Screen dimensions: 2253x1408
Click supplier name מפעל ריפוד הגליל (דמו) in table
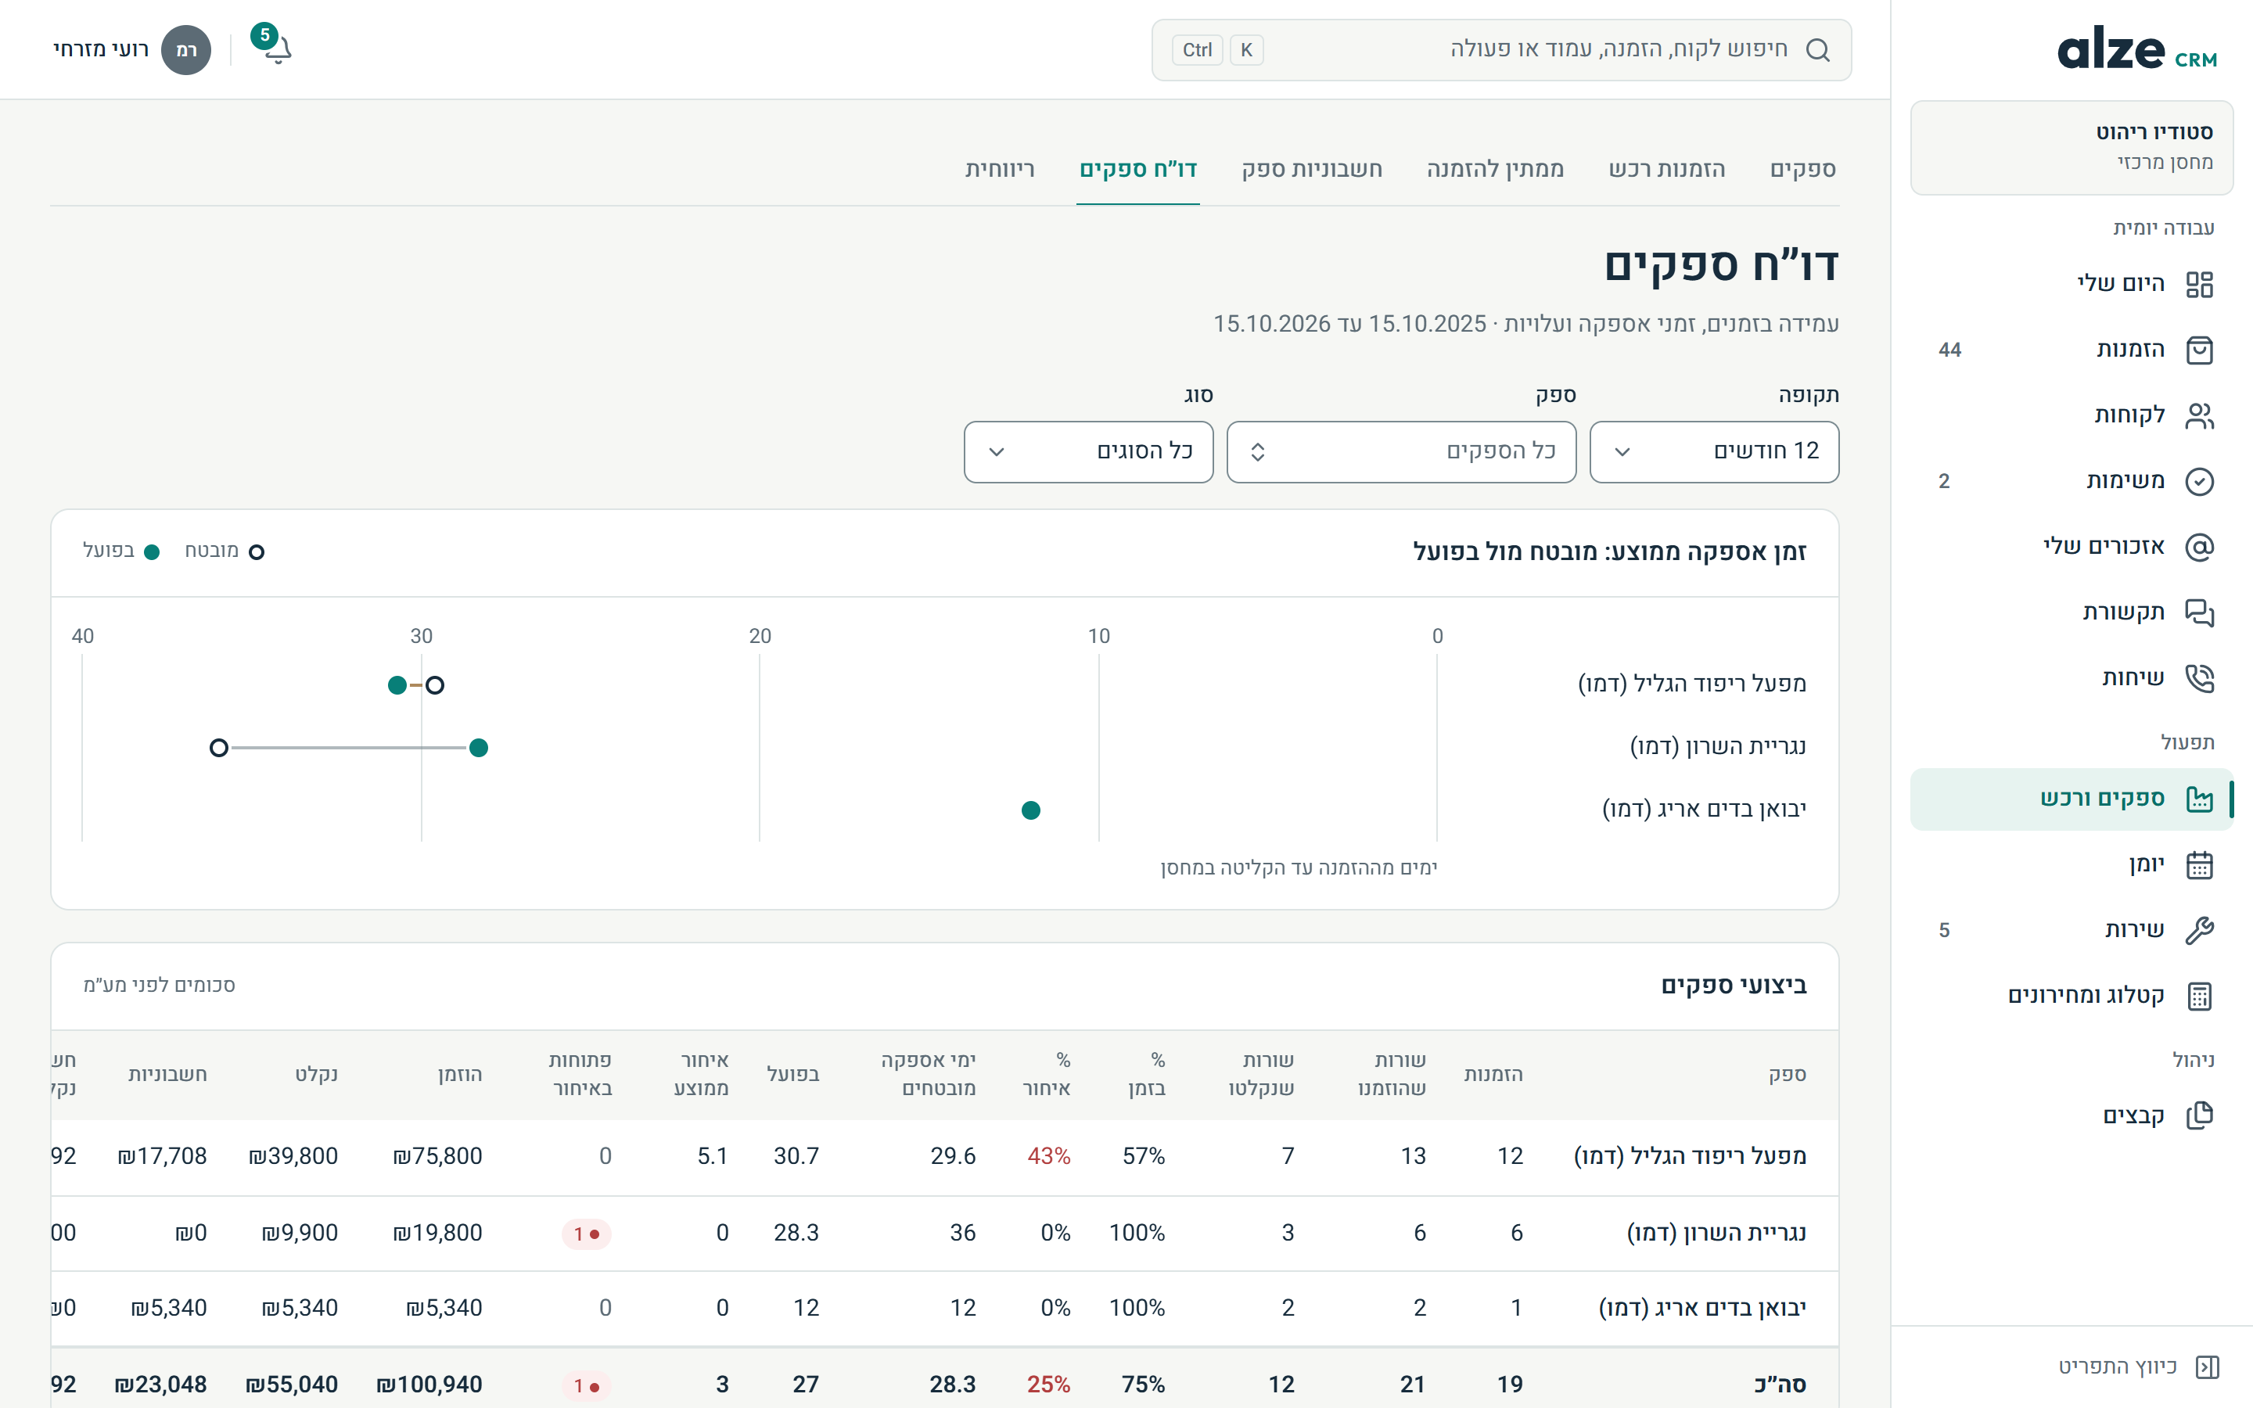click(1690, 1157)
